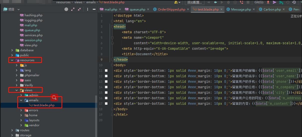Image resolution: width=302 pixels, height=137 pixels.
Task: Click the collapse all icon in project panel
Action: click(79, 9)
